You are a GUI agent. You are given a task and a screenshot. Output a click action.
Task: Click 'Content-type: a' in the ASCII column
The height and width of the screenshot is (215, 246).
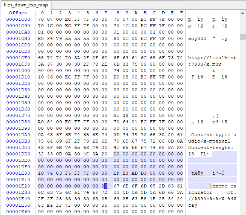click(214, 135)
